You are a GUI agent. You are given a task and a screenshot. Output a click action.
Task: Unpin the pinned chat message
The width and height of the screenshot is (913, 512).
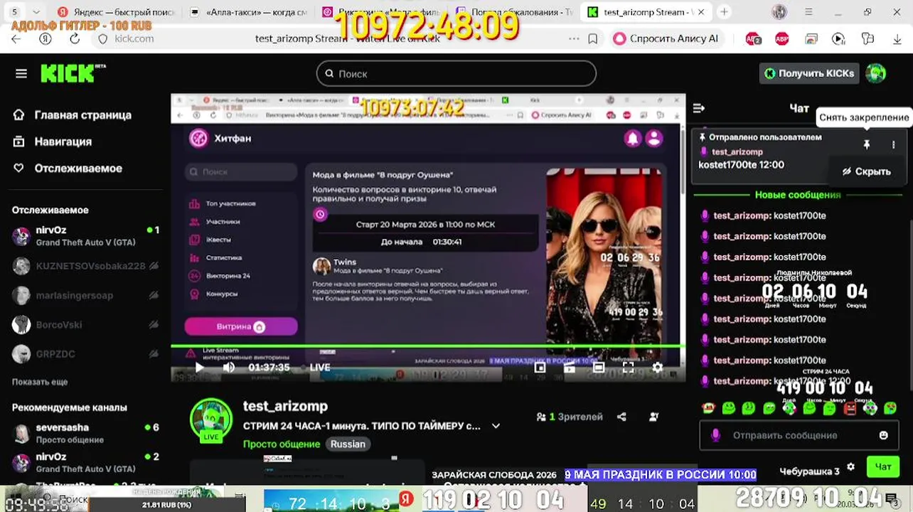[x=866, y=144]
